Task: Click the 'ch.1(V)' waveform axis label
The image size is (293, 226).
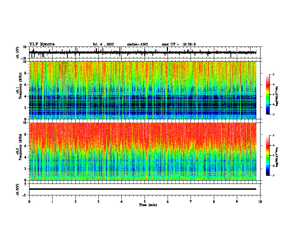Action: coord(18,52)
